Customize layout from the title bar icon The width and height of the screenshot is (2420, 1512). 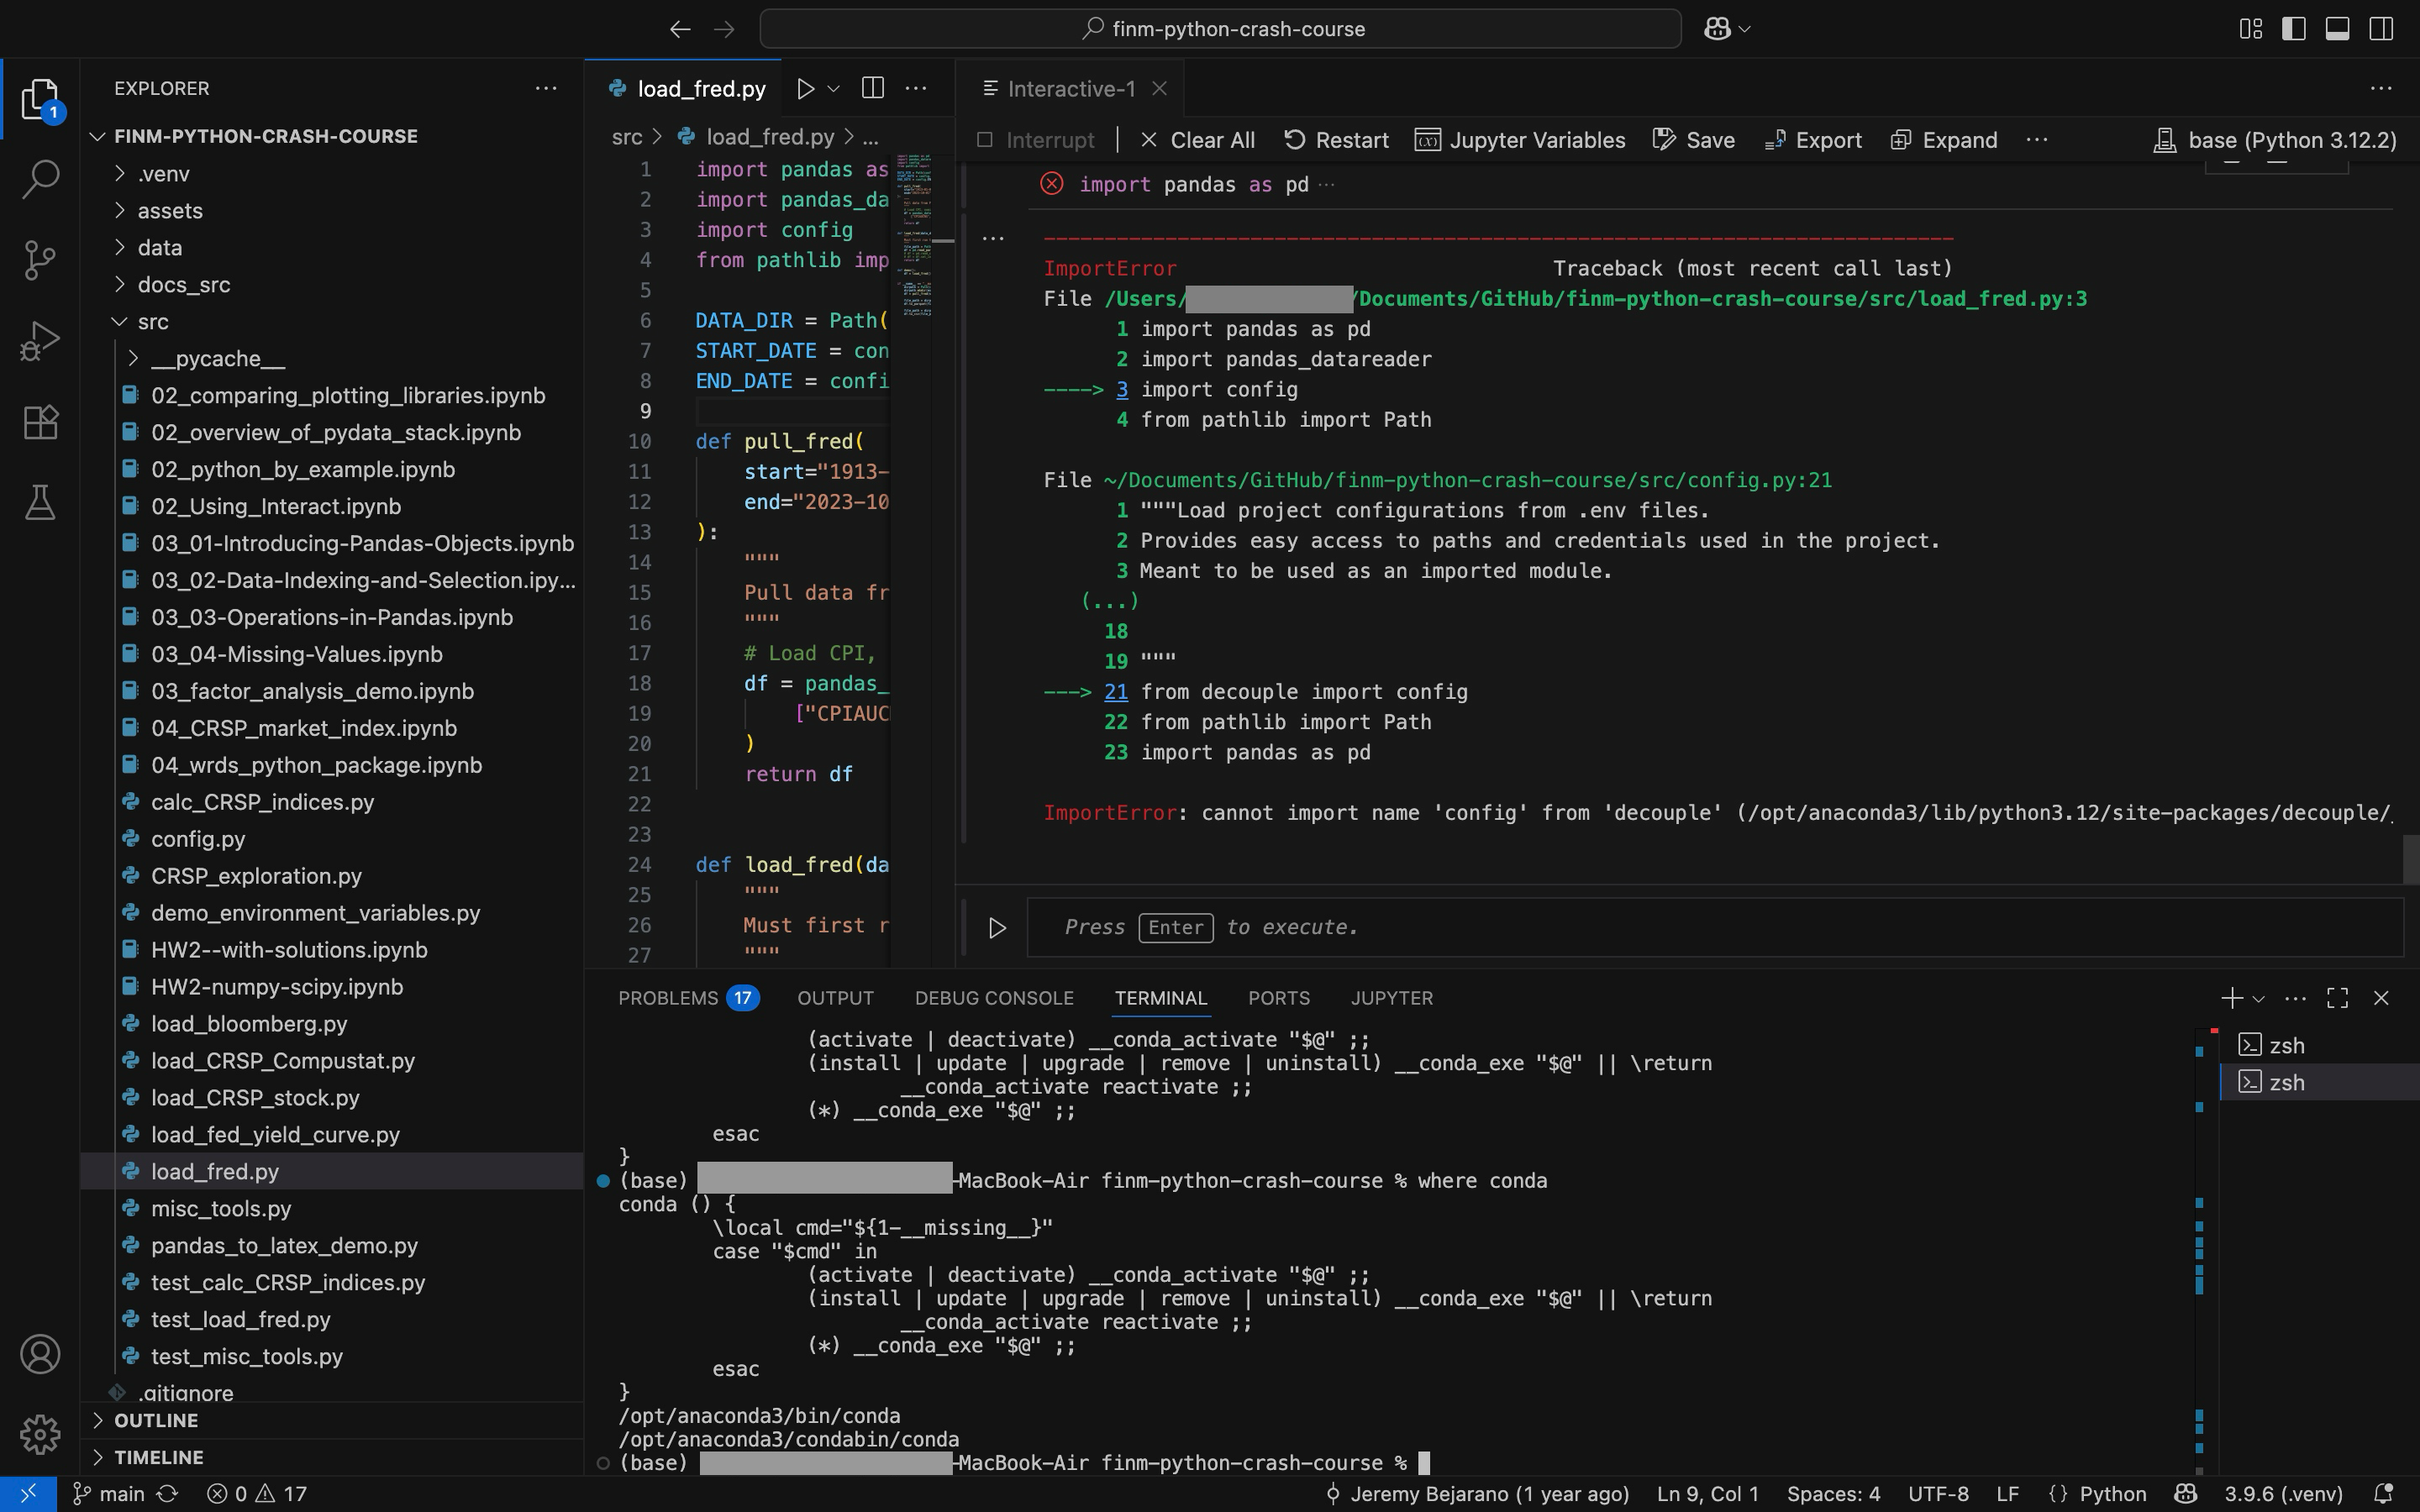(2250, 29)
